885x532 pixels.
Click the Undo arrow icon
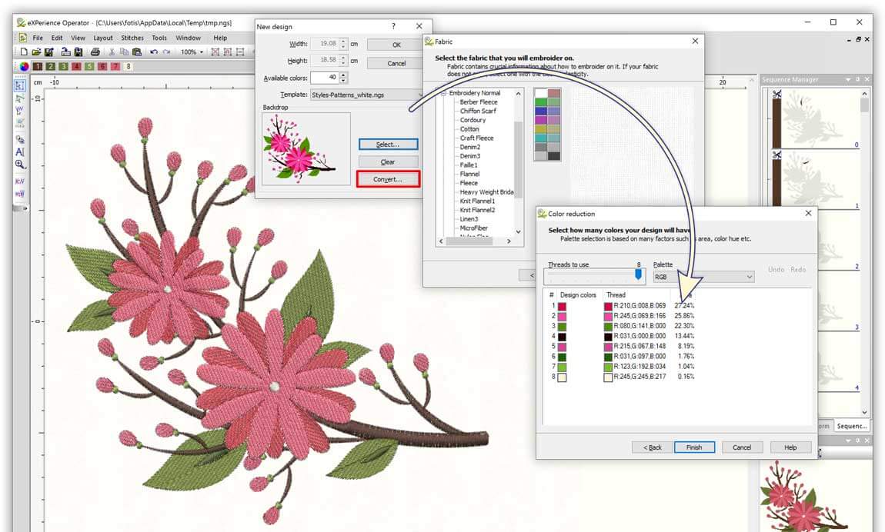click(x=154, y=52)
